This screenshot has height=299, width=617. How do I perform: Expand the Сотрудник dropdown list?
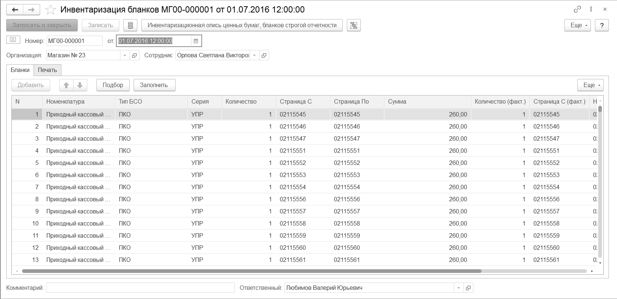pyautogui.click(x=254, y=55)
